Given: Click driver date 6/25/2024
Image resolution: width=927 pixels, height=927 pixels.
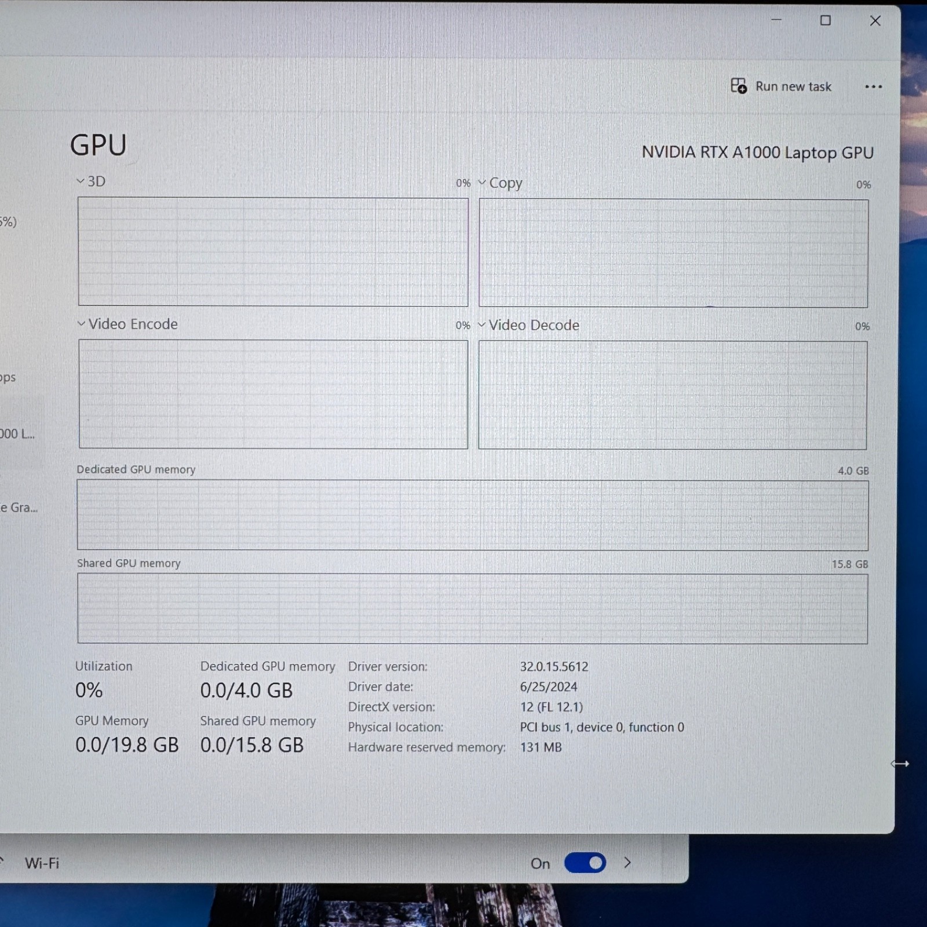Looking at the screenshot, I should (549, 687).
